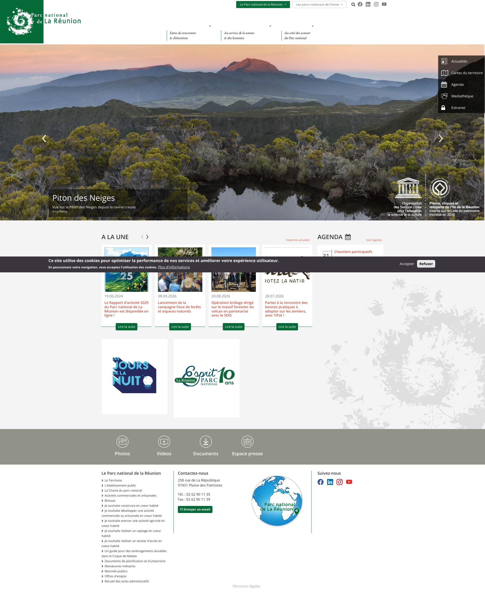Show next hero slide with right arrow
This screenshot has height=599, width=485.
[441, 138]
